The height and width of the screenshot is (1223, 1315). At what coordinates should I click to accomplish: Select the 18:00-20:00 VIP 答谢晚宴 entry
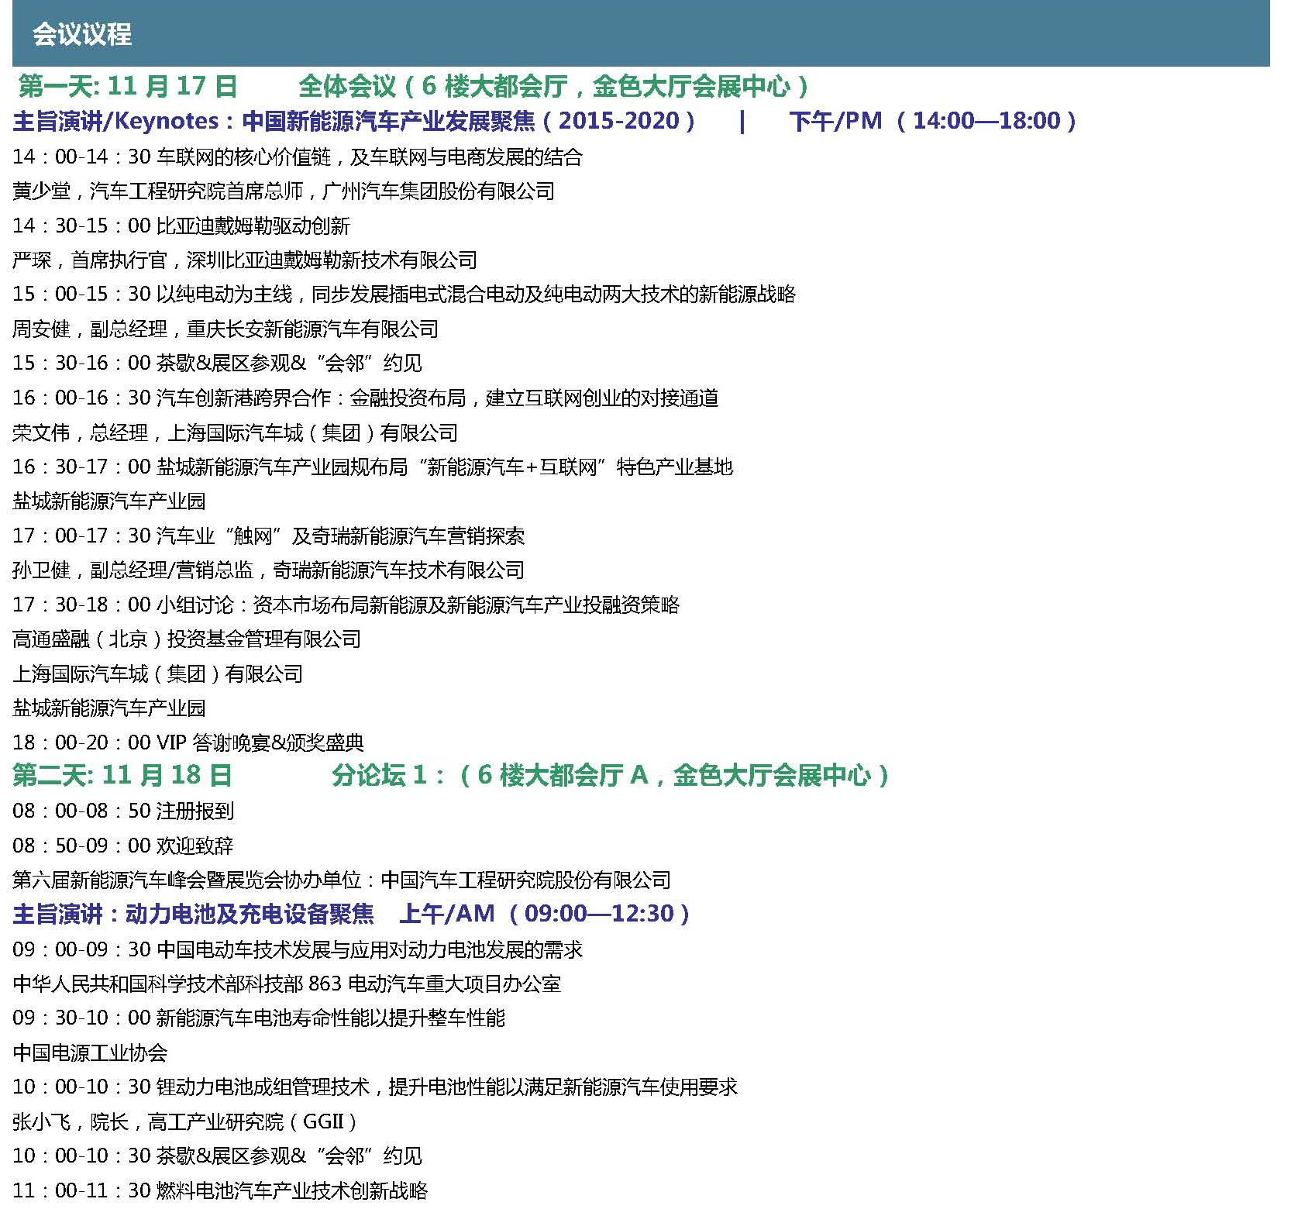(188, 742)
